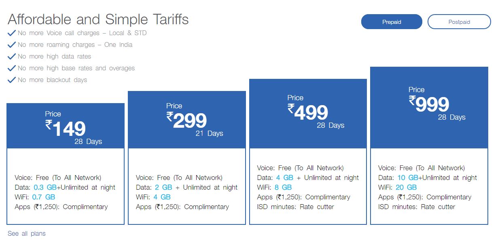Click the 4 GB WiFi value in ₹299 plan
This screenshot has width=502, height=241.
(x=162, y=197)
